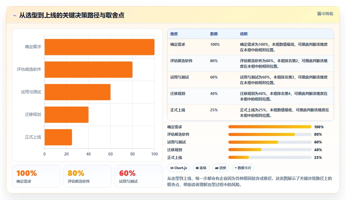Click the 漏斗转化 tag in the header
This screenshot has width=346, height=200.
click(325, 14)
